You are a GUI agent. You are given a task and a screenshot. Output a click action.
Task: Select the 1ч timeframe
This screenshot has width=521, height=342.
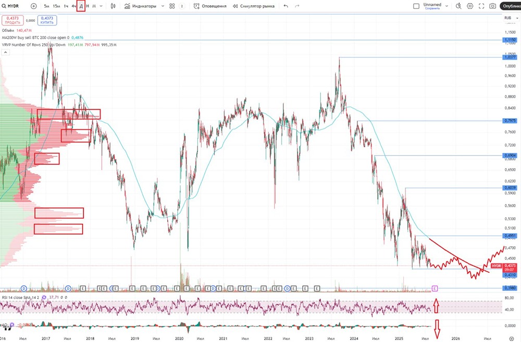[x=66, y=6]
